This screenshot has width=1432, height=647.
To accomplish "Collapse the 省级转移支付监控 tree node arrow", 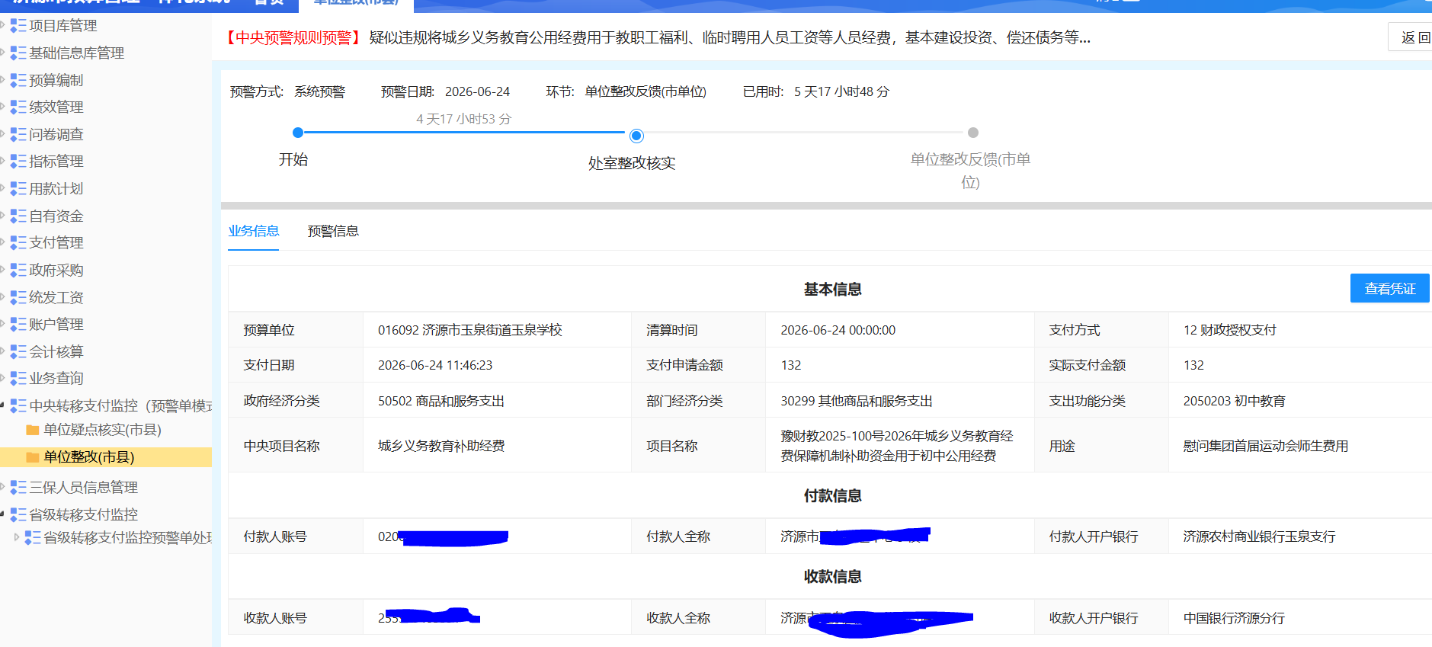I will pyautogui.click(x=3, y=514).
